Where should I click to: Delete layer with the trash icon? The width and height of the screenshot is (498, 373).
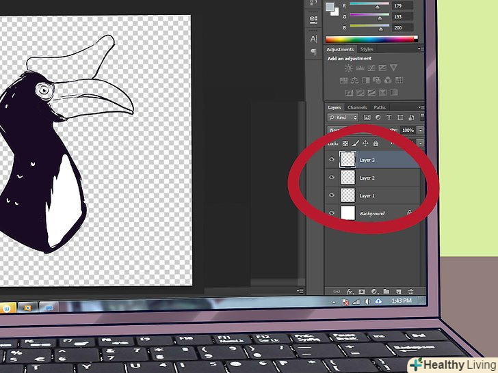pyautogui.click(x=410, y=292)
